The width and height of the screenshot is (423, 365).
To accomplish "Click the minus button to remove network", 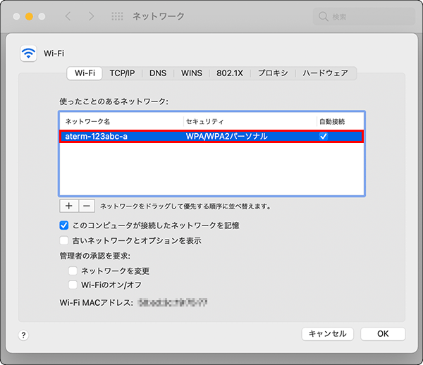I will coord(86,206).
